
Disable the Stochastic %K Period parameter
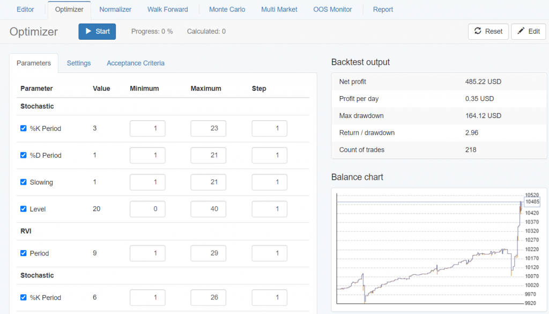pos(23,128)
